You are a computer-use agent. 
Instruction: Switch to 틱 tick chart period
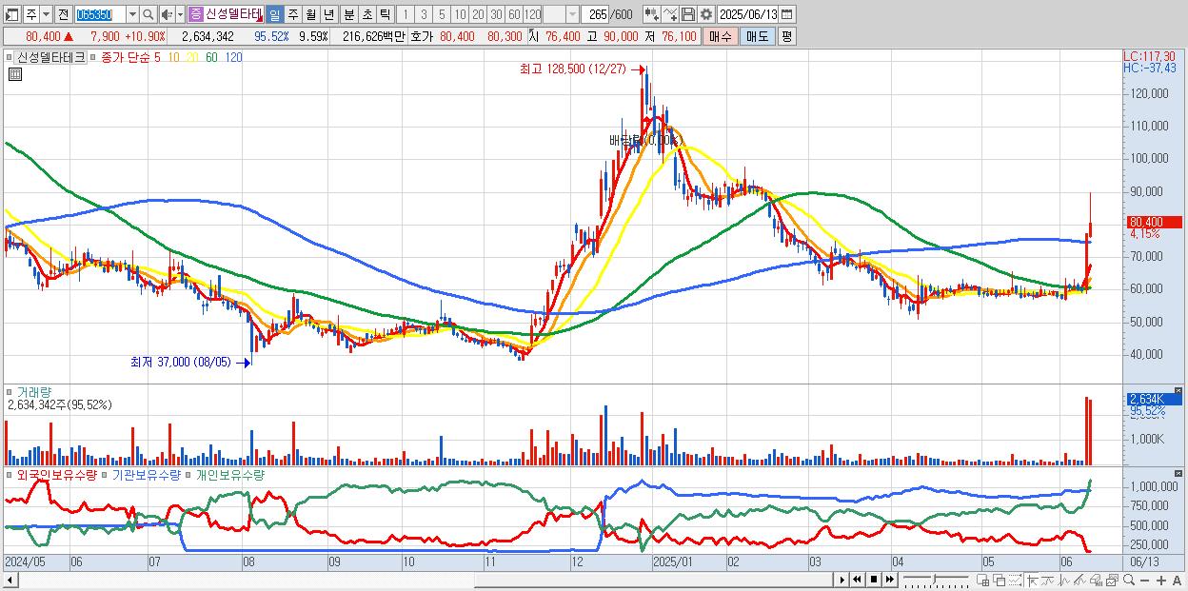point(385,14)
